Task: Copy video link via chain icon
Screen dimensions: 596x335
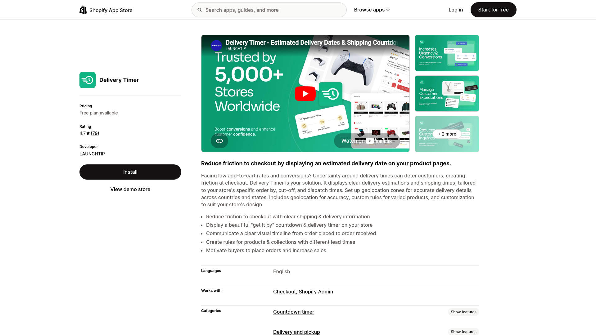Action: (x=219, y=141)
